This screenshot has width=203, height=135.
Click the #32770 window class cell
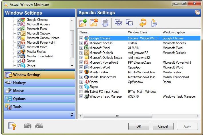coord(133,96)
